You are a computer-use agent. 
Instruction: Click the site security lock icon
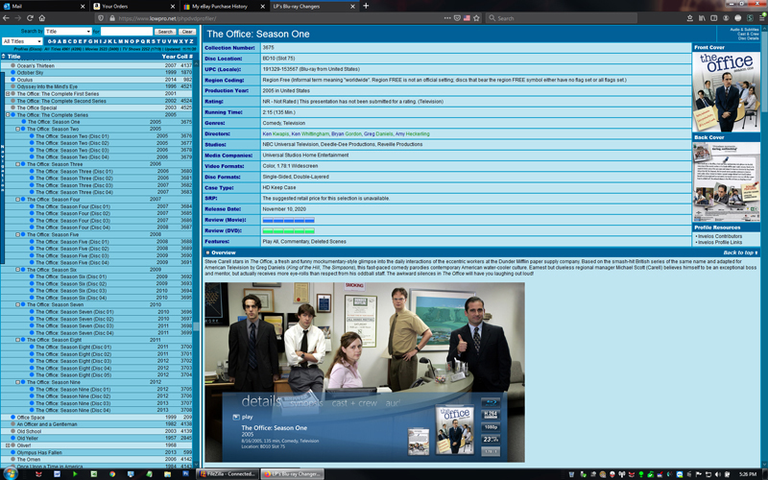(x=112, y=18)
